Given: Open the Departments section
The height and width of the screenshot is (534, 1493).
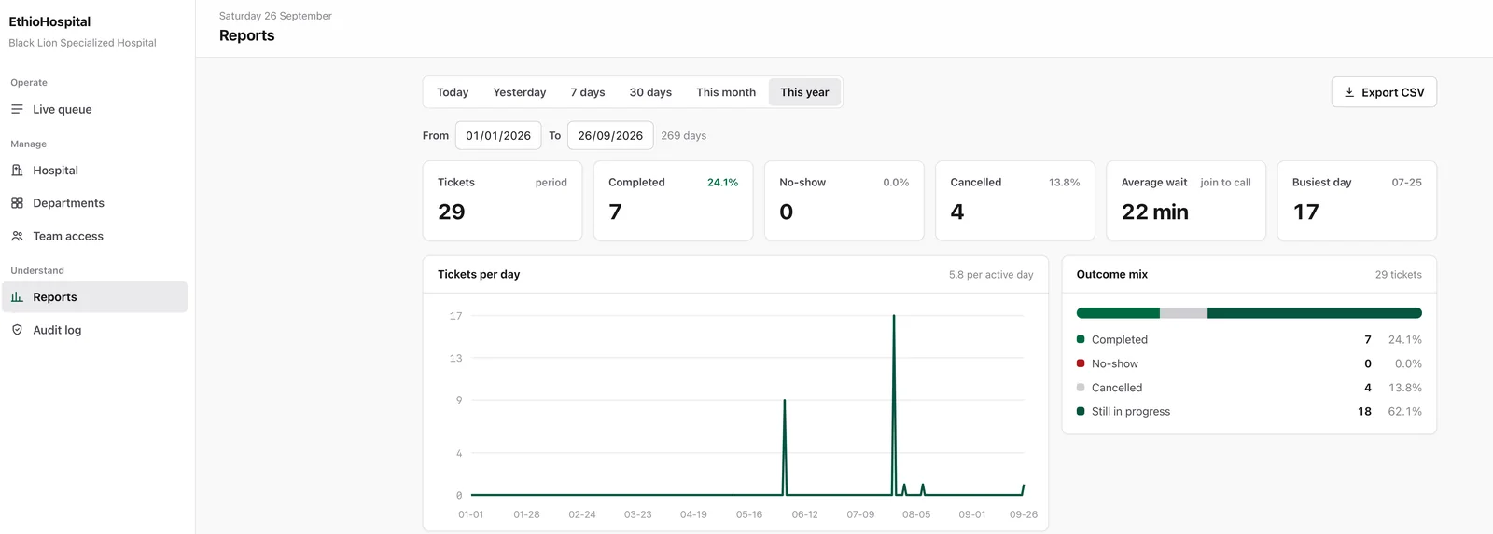Looking at the screenshot, I should (94, 203).
